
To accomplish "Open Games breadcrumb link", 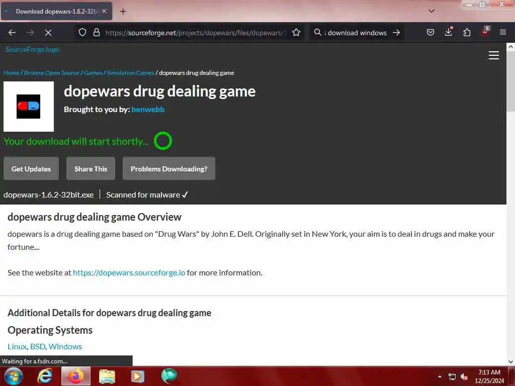I will click(93, 73).
